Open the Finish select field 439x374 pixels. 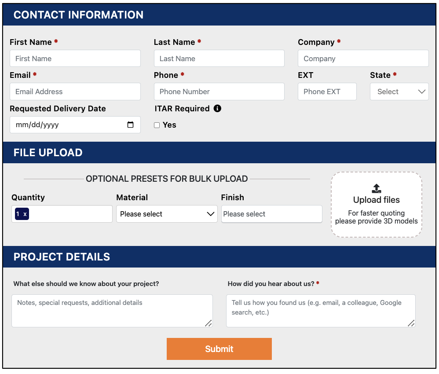(x=271, y=214)
